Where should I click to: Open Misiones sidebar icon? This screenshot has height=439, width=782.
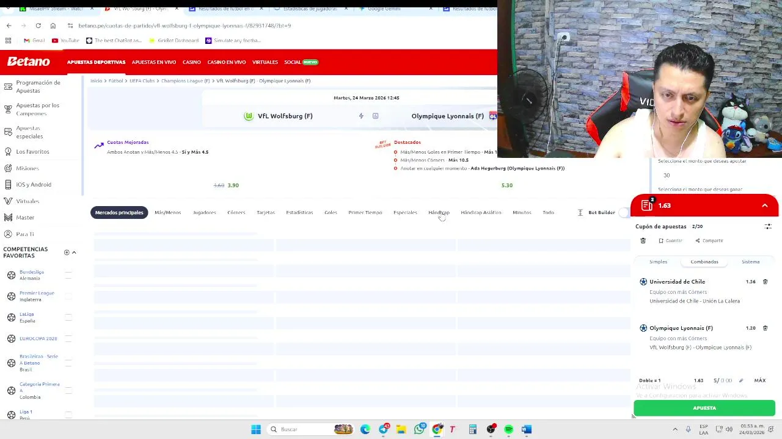pos(8,168)
